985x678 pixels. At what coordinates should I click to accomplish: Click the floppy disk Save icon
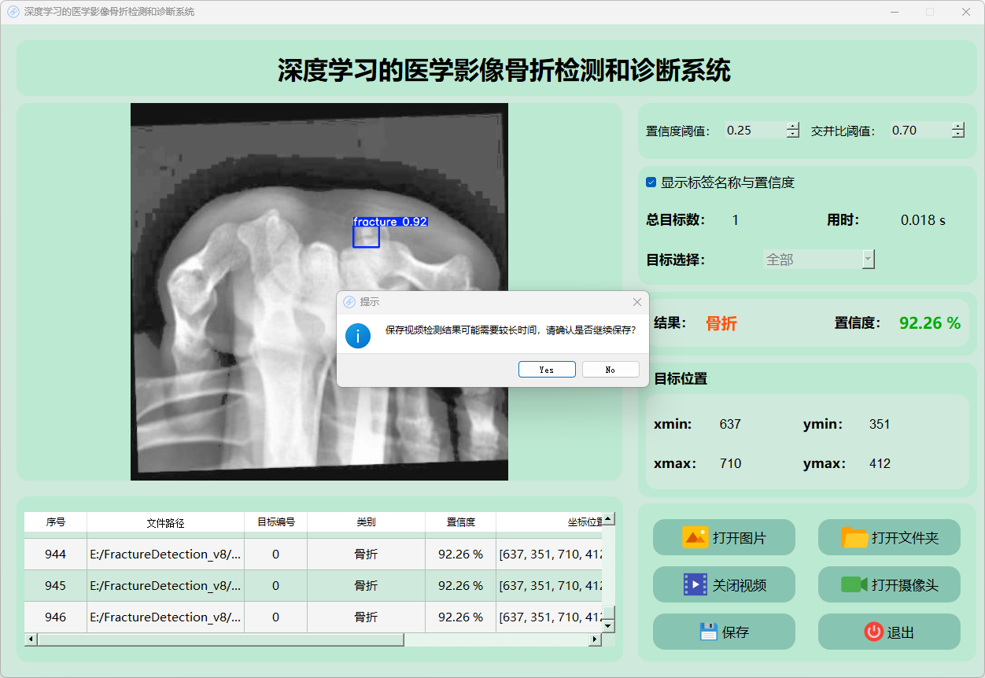click(708, 632)
